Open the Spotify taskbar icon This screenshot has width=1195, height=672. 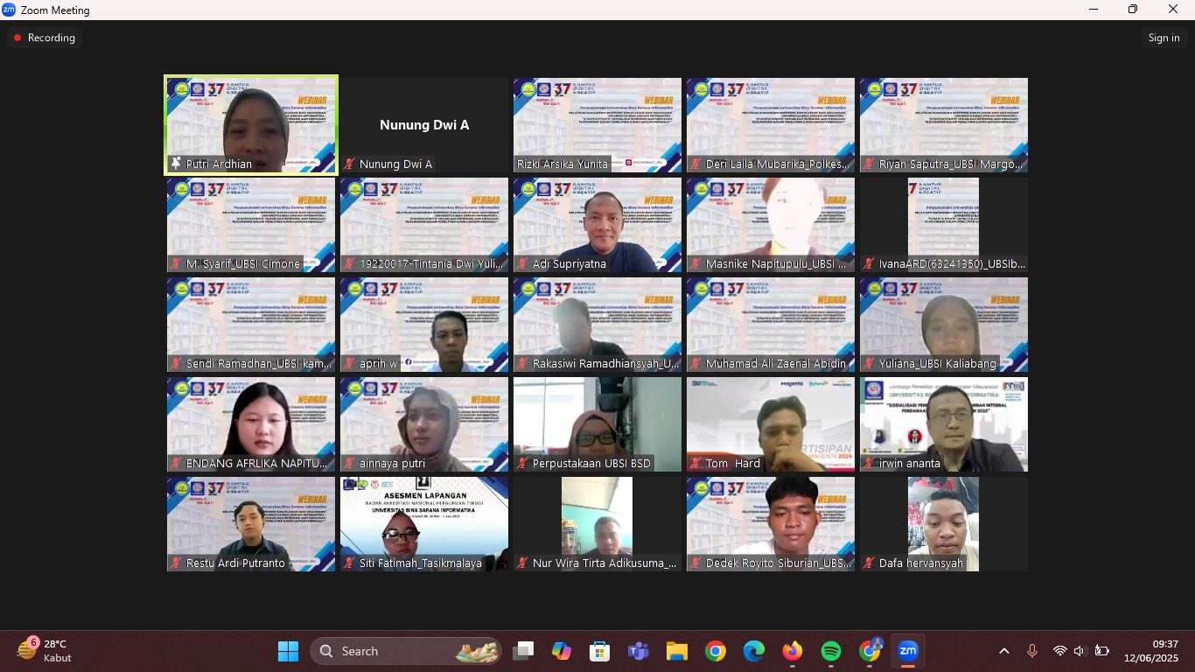831,651
